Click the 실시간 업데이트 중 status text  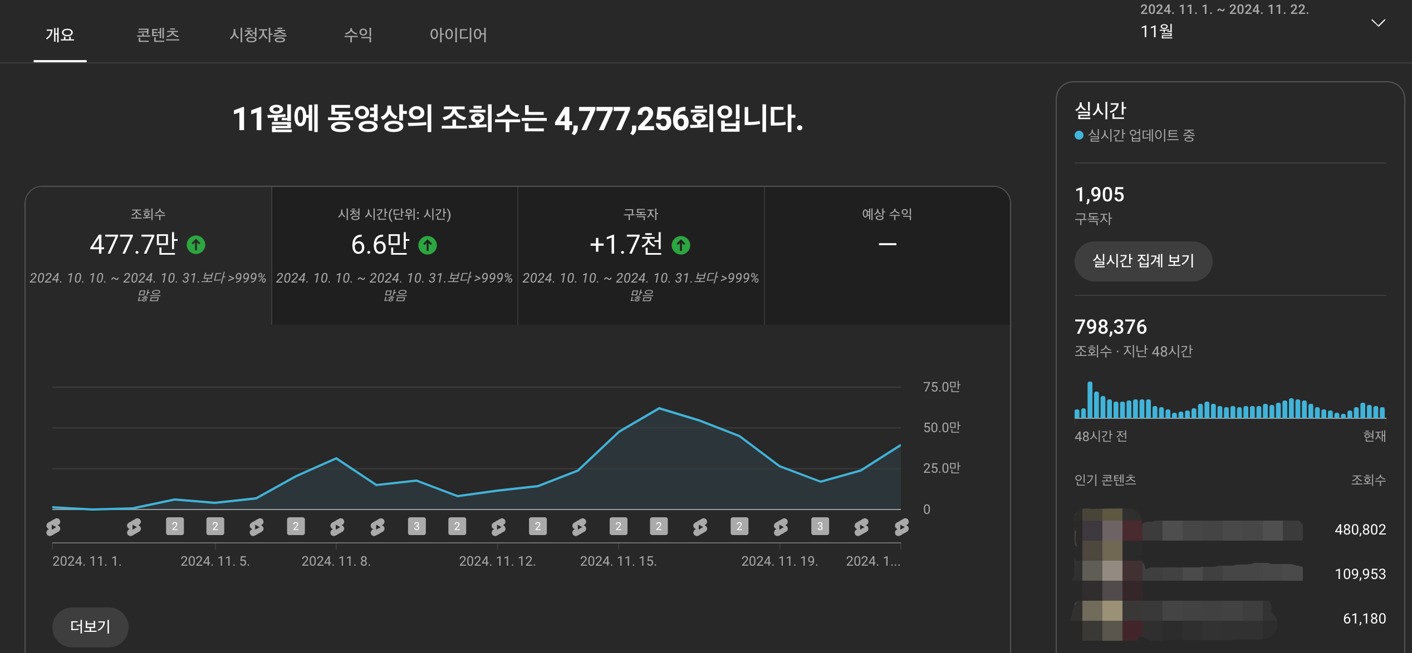tap(1141, 135)
